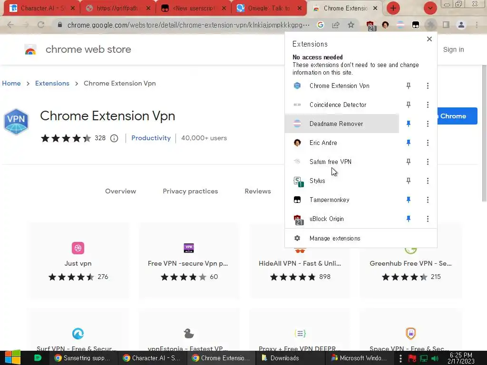Image resolution: width=487 pixels, height=365 pixels.
Task: Open the Reviews tab
Action: coord(258,191)
